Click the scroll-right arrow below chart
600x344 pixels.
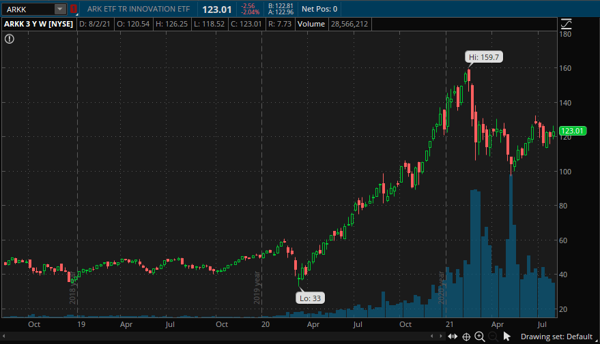[441, 337]
